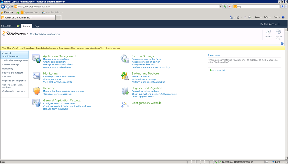Open the Tags & Notes icon

(278, 32)
